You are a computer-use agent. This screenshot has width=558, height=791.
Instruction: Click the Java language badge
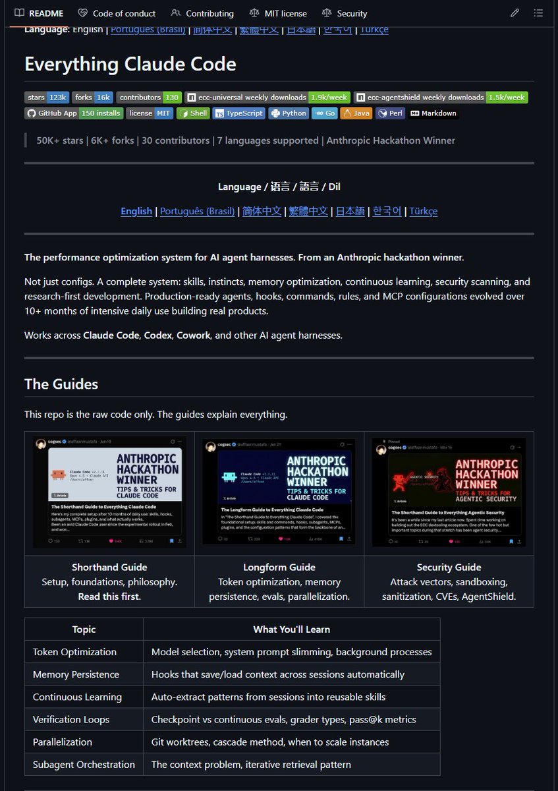point(356,113)
